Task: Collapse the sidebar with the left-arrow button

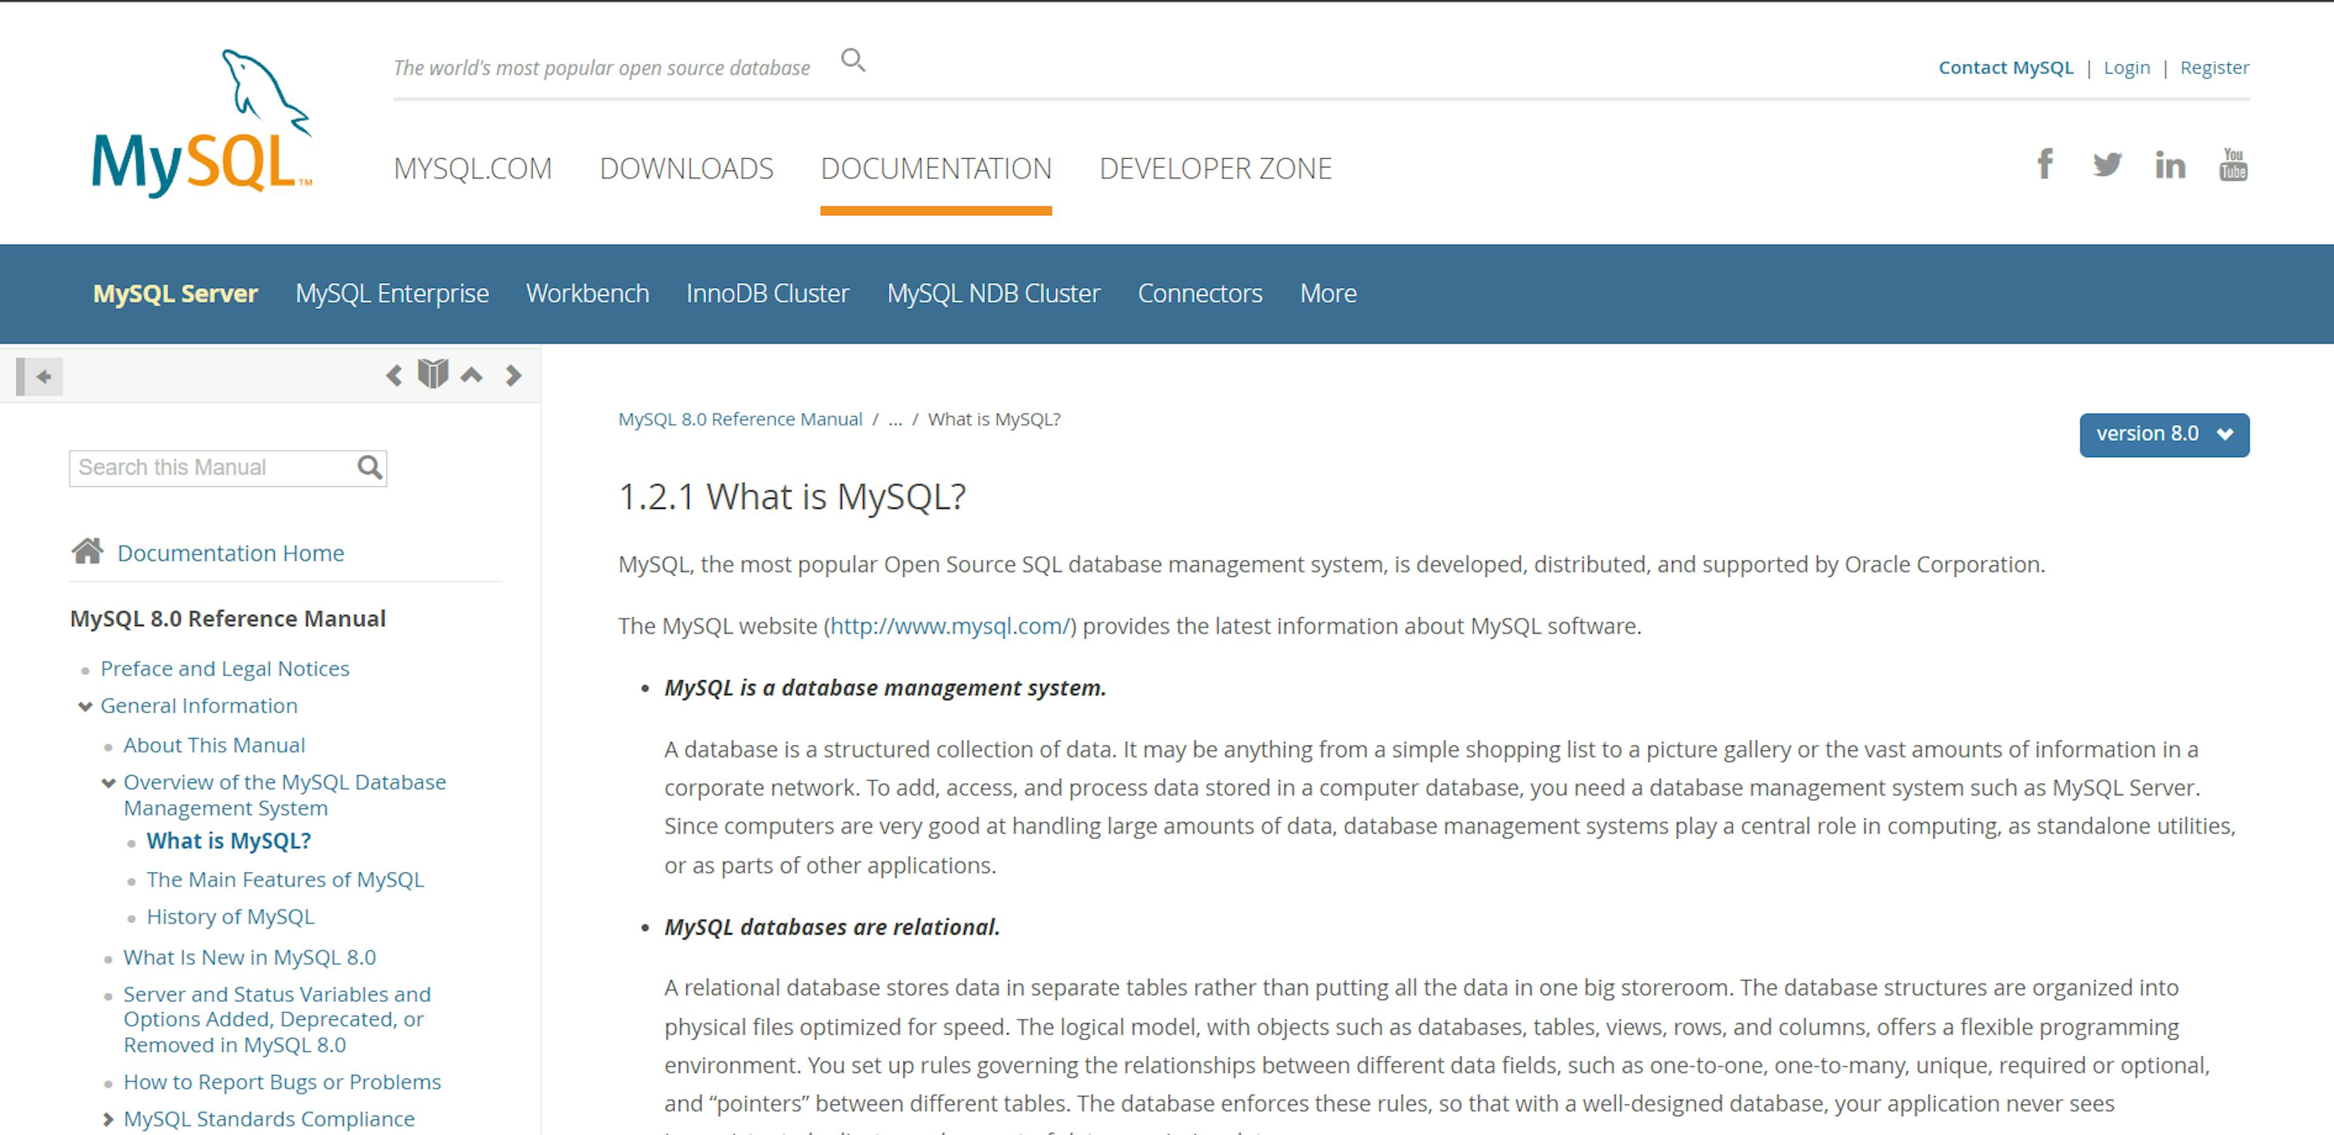Action: point(41,376)
